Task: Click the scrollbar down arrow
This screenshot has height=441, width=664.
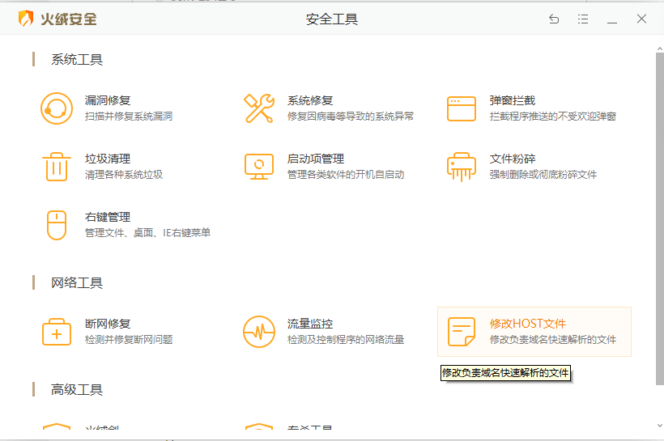Action: coord(658,425)
